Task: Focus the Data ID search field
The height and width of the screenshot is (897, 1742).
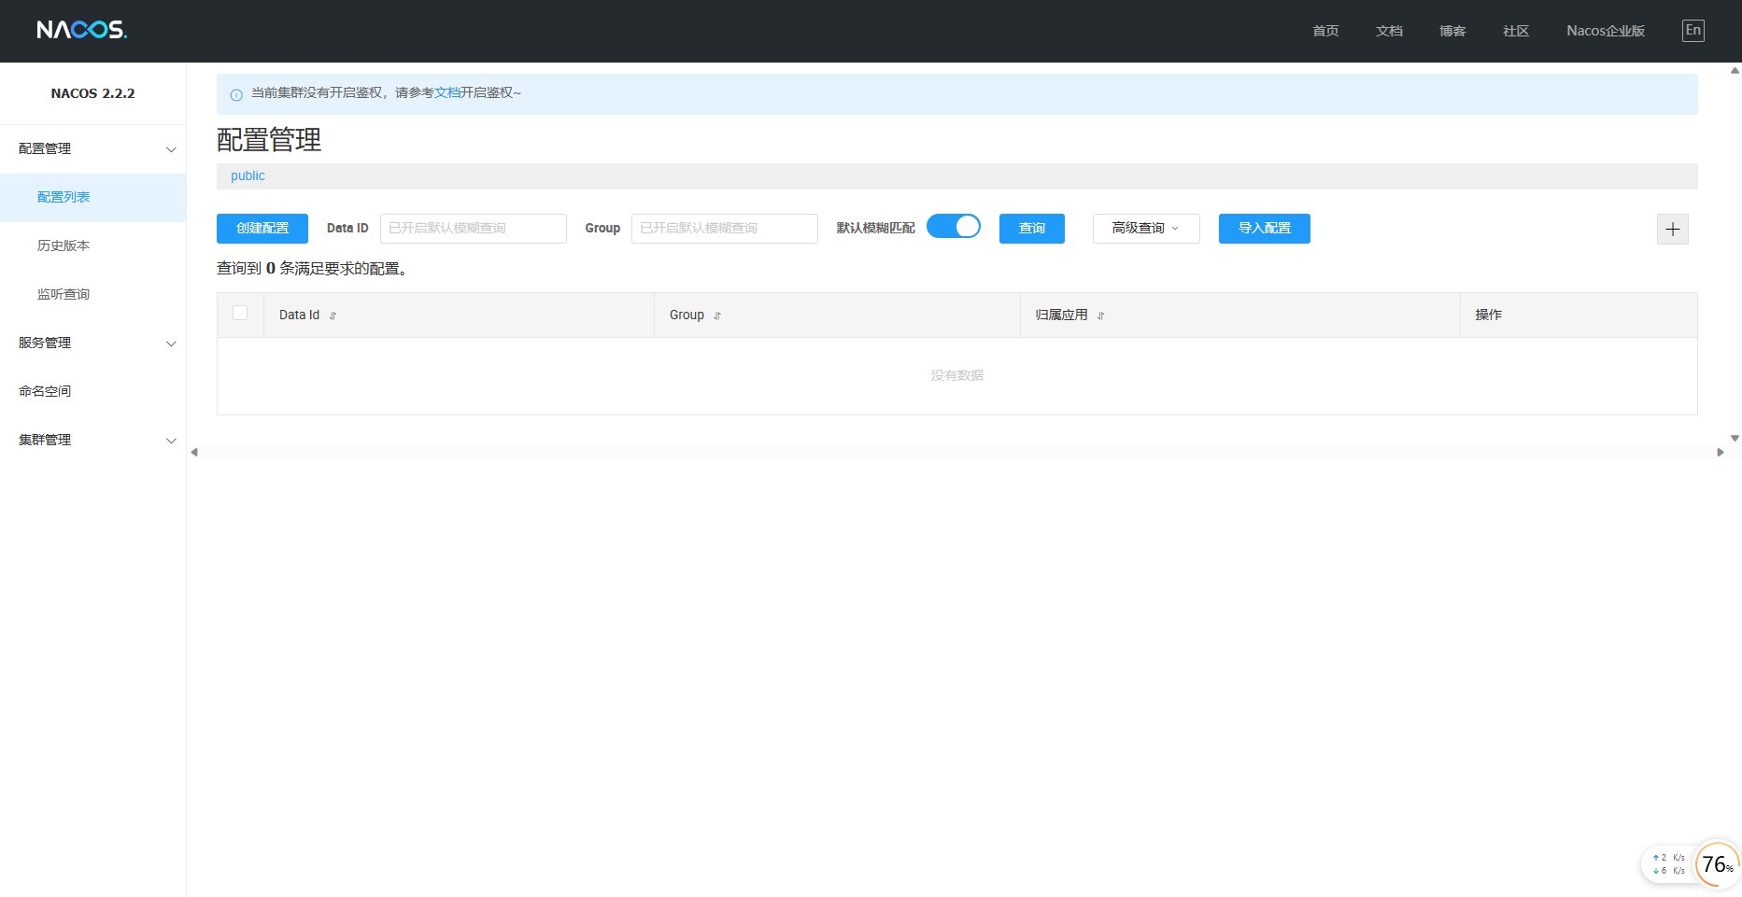Action: [x=473, y=229]
